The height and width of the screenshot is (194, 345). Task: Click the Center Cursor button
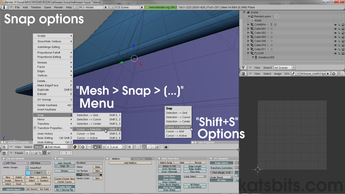point(64,182)
